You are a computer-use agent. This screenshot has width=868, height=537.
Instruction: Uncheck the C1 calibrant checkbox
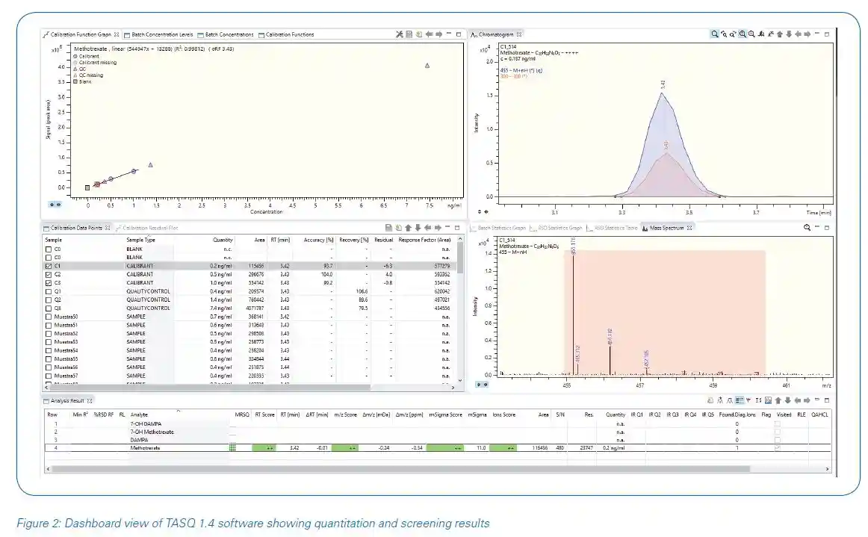pos(49,266)
